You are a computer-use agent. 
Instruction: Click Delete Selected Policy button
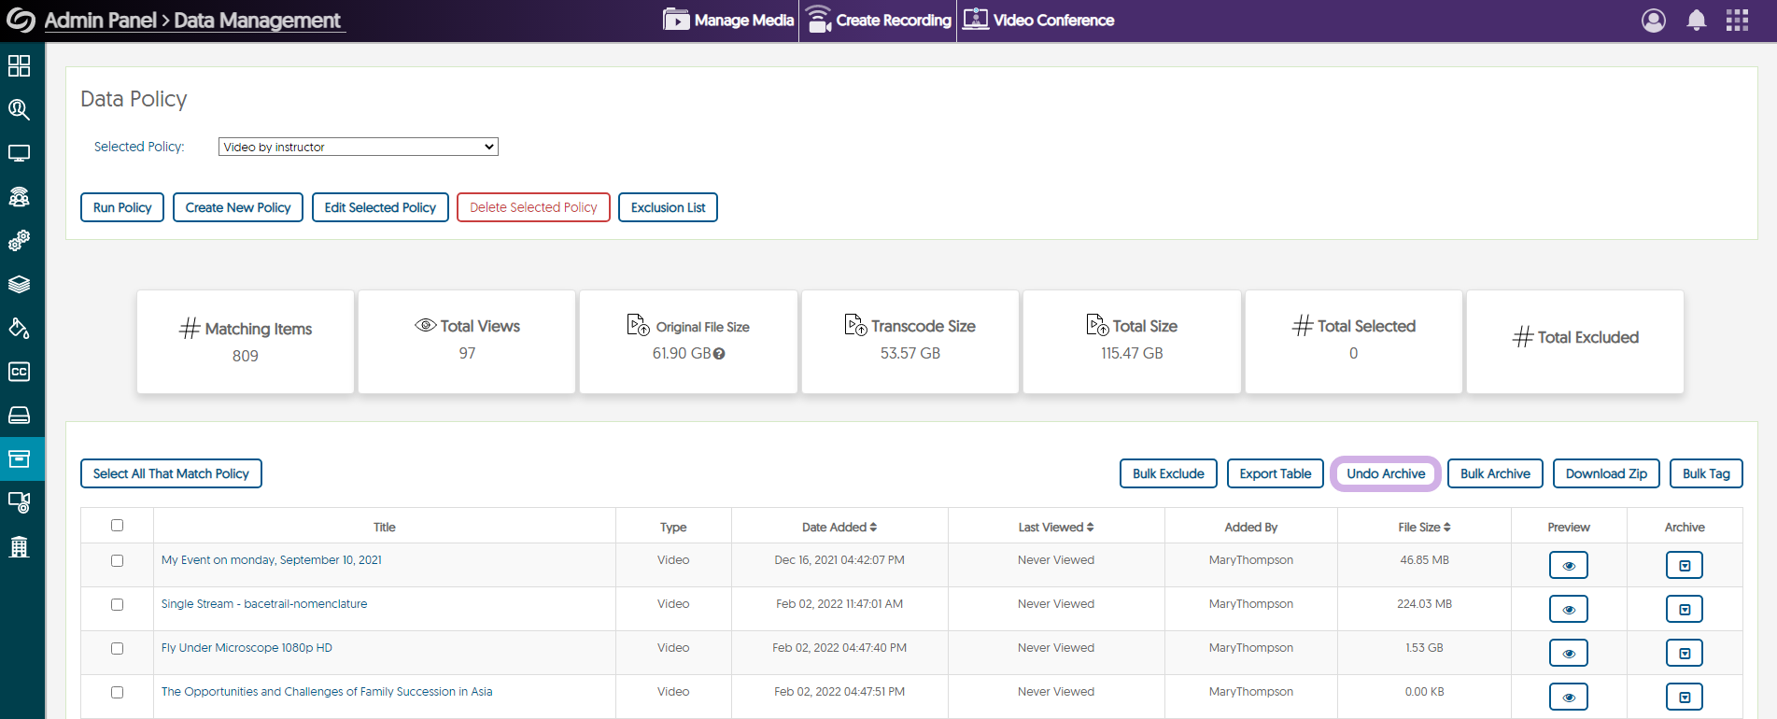(533, 207)
